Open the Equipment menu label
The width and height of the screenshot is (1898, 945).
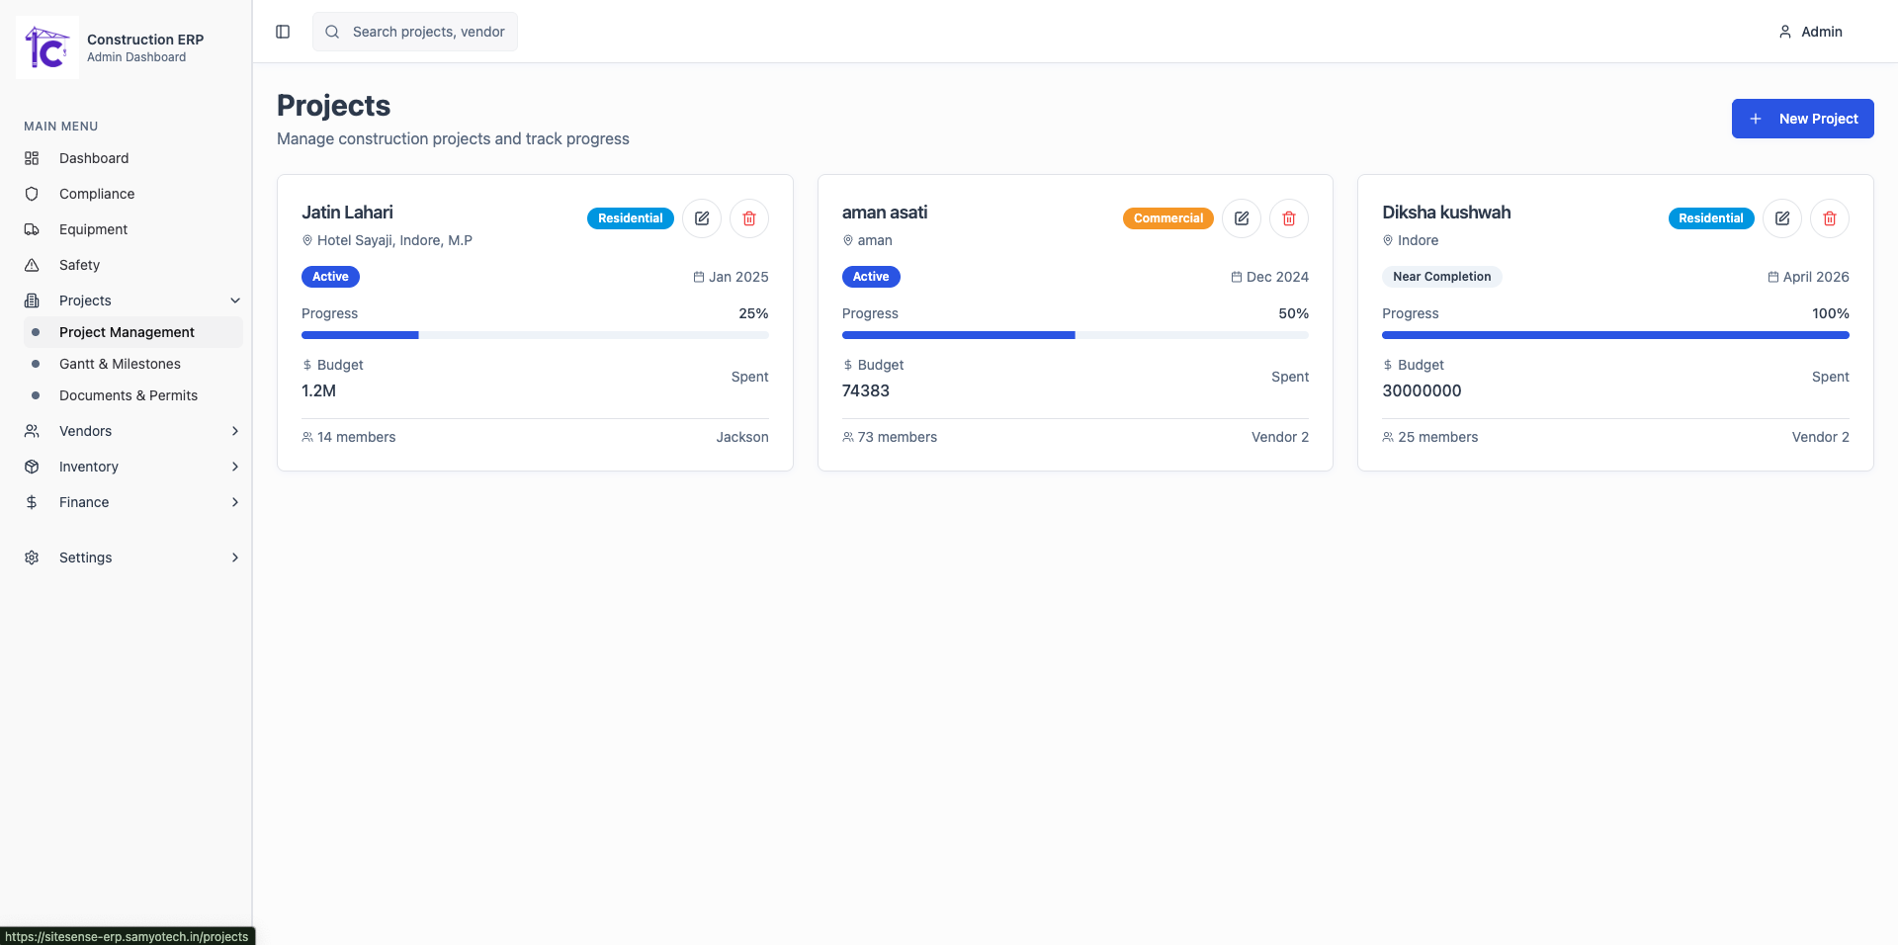93,229
